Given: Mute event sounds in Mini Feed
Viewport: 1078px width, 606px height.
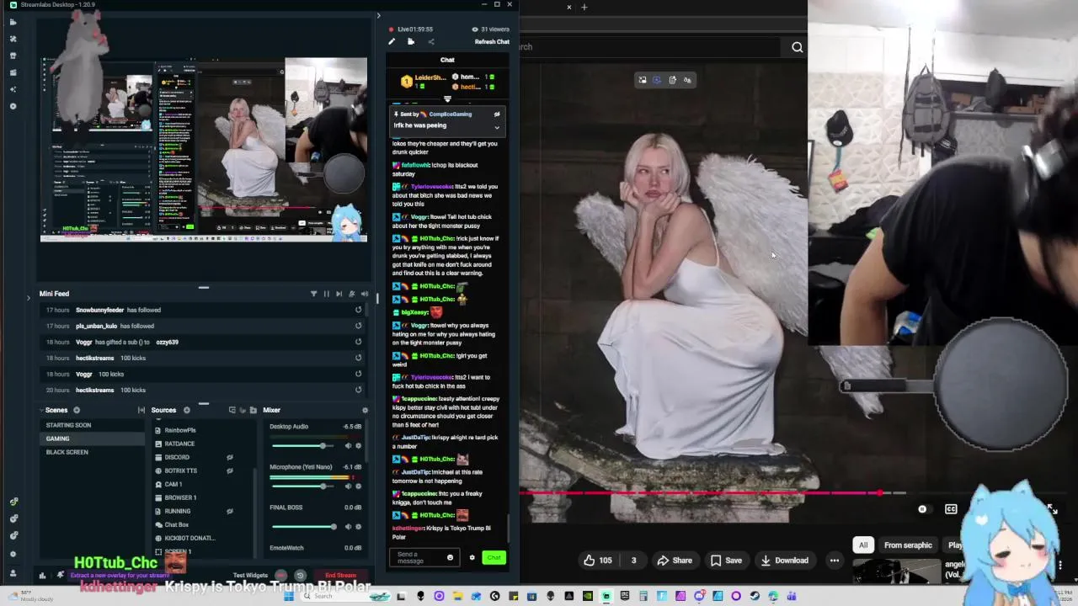Looking at the screenshot, I should [x=364, y=294].
